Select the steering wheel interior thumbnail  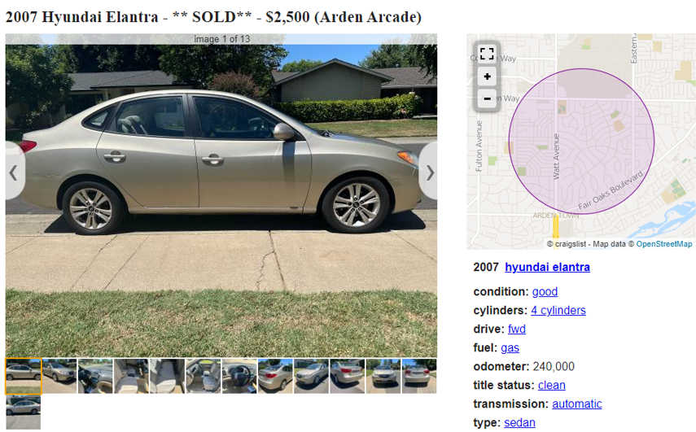[239, 376]
